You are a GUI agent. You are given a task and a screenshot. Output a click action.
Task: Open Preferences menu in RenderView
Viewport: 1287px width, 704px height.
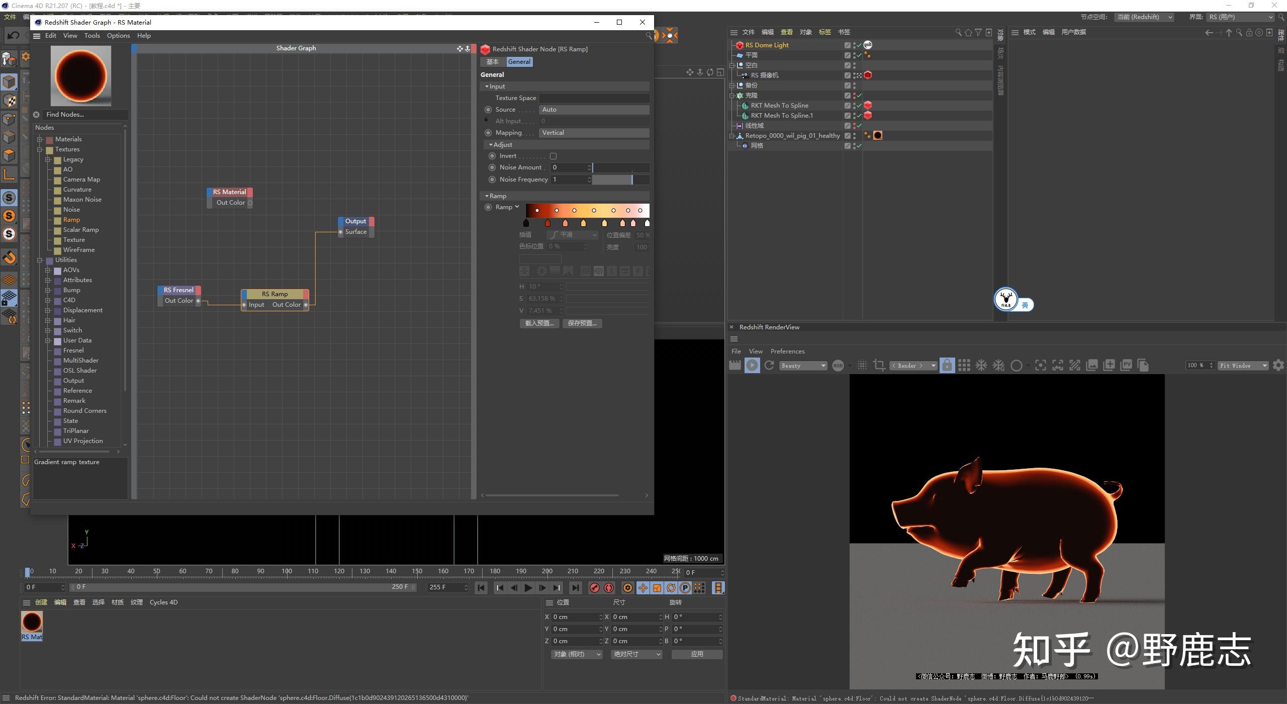(787, 351)
